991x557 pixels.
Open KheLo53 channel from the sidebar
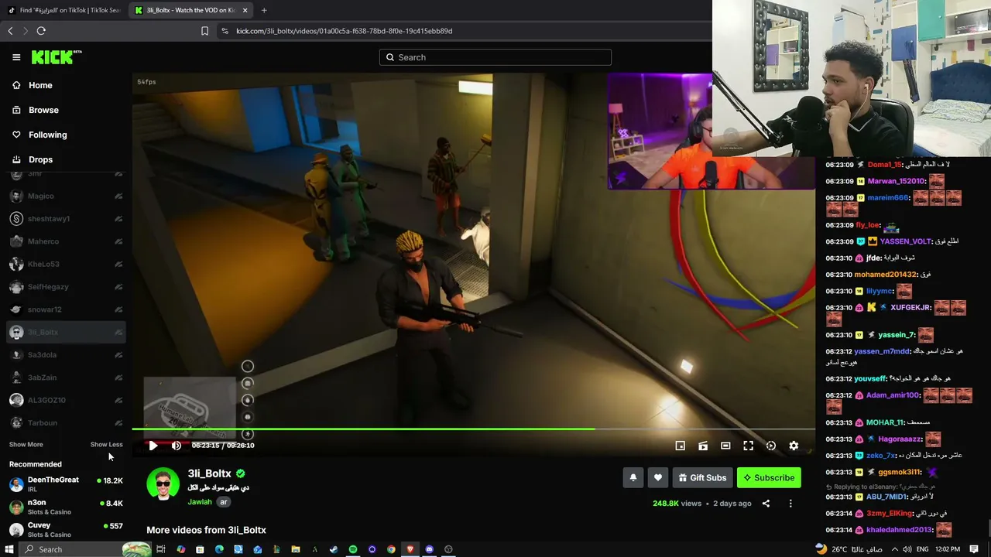(x=66, y=265)
